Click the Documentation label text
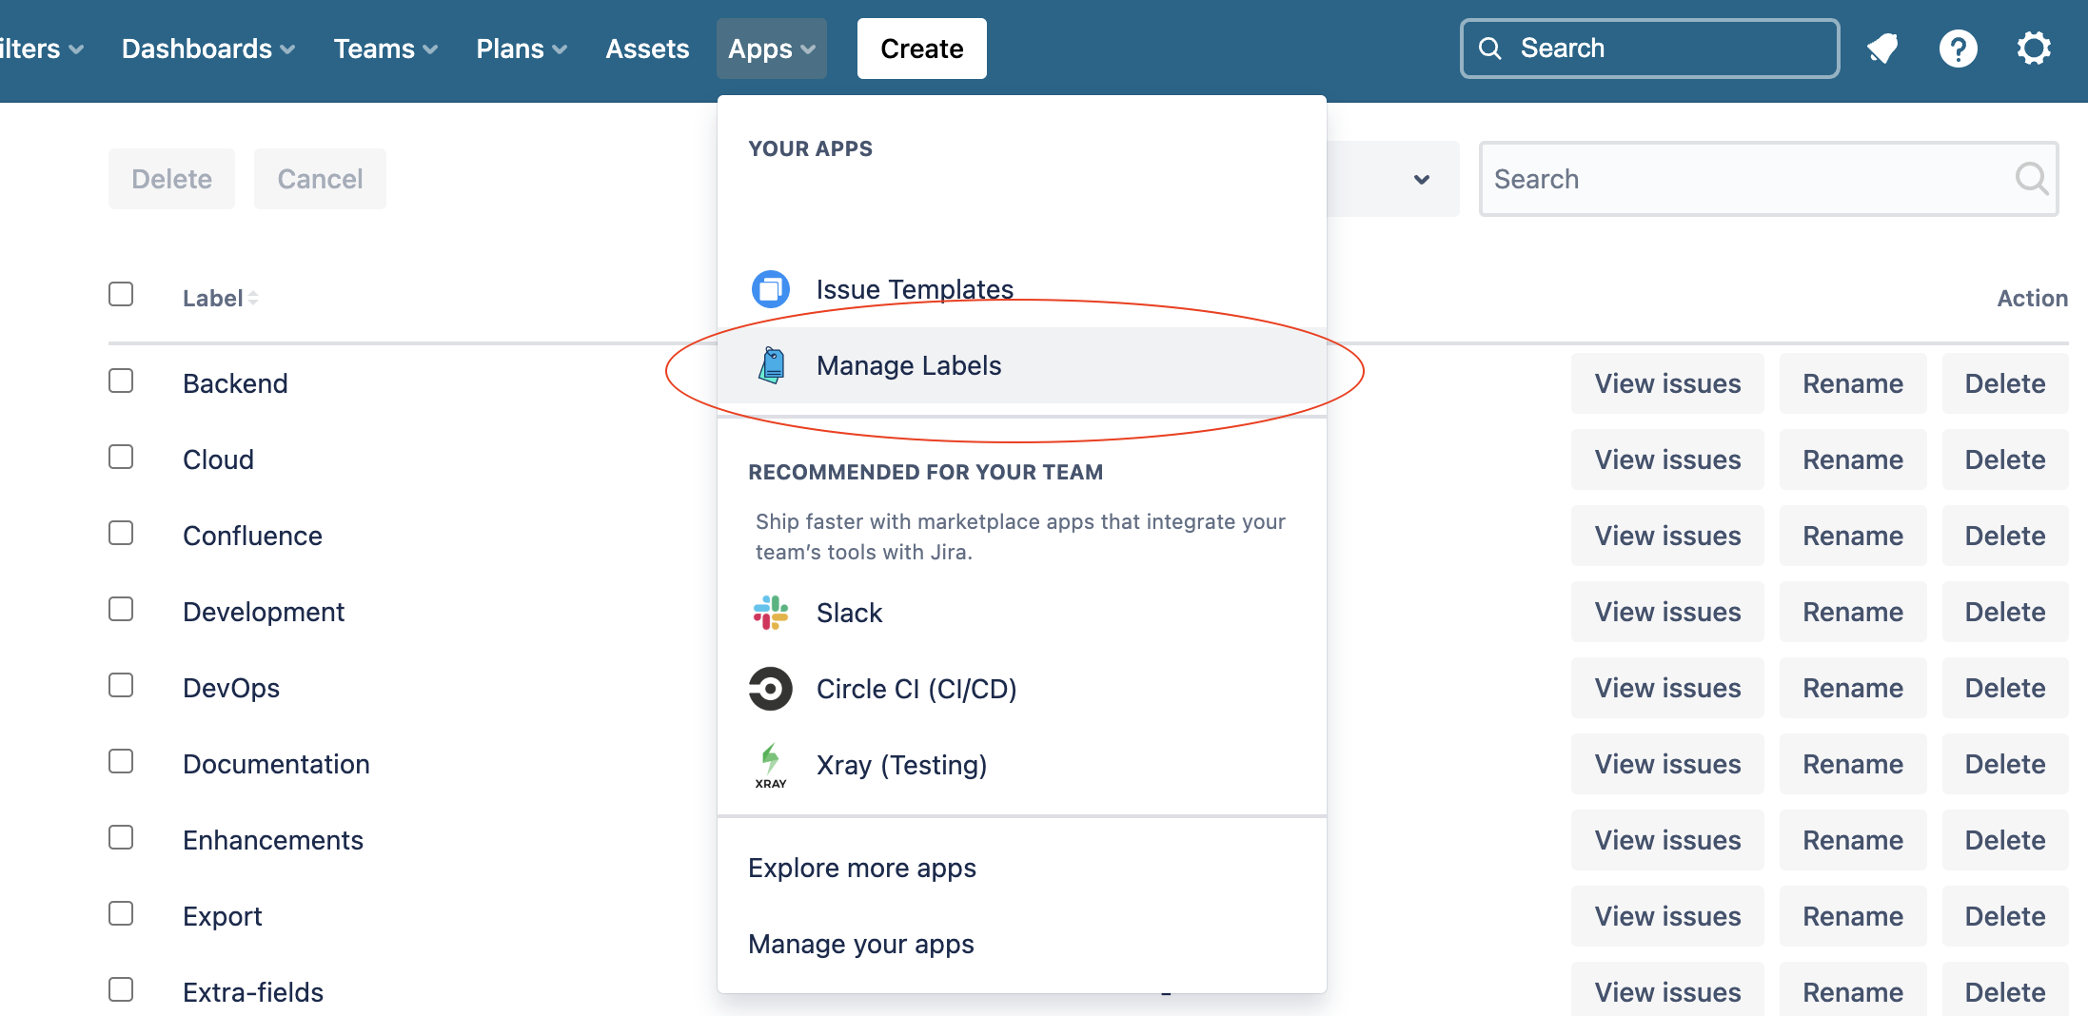This screenshot has height=1016, width=2088. tap(276, 764)
